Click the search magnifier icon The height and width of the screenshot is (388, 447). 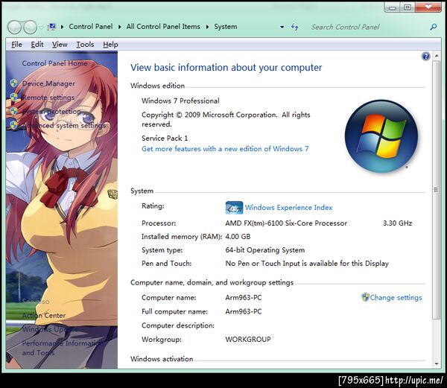click(x=434, y=27)
